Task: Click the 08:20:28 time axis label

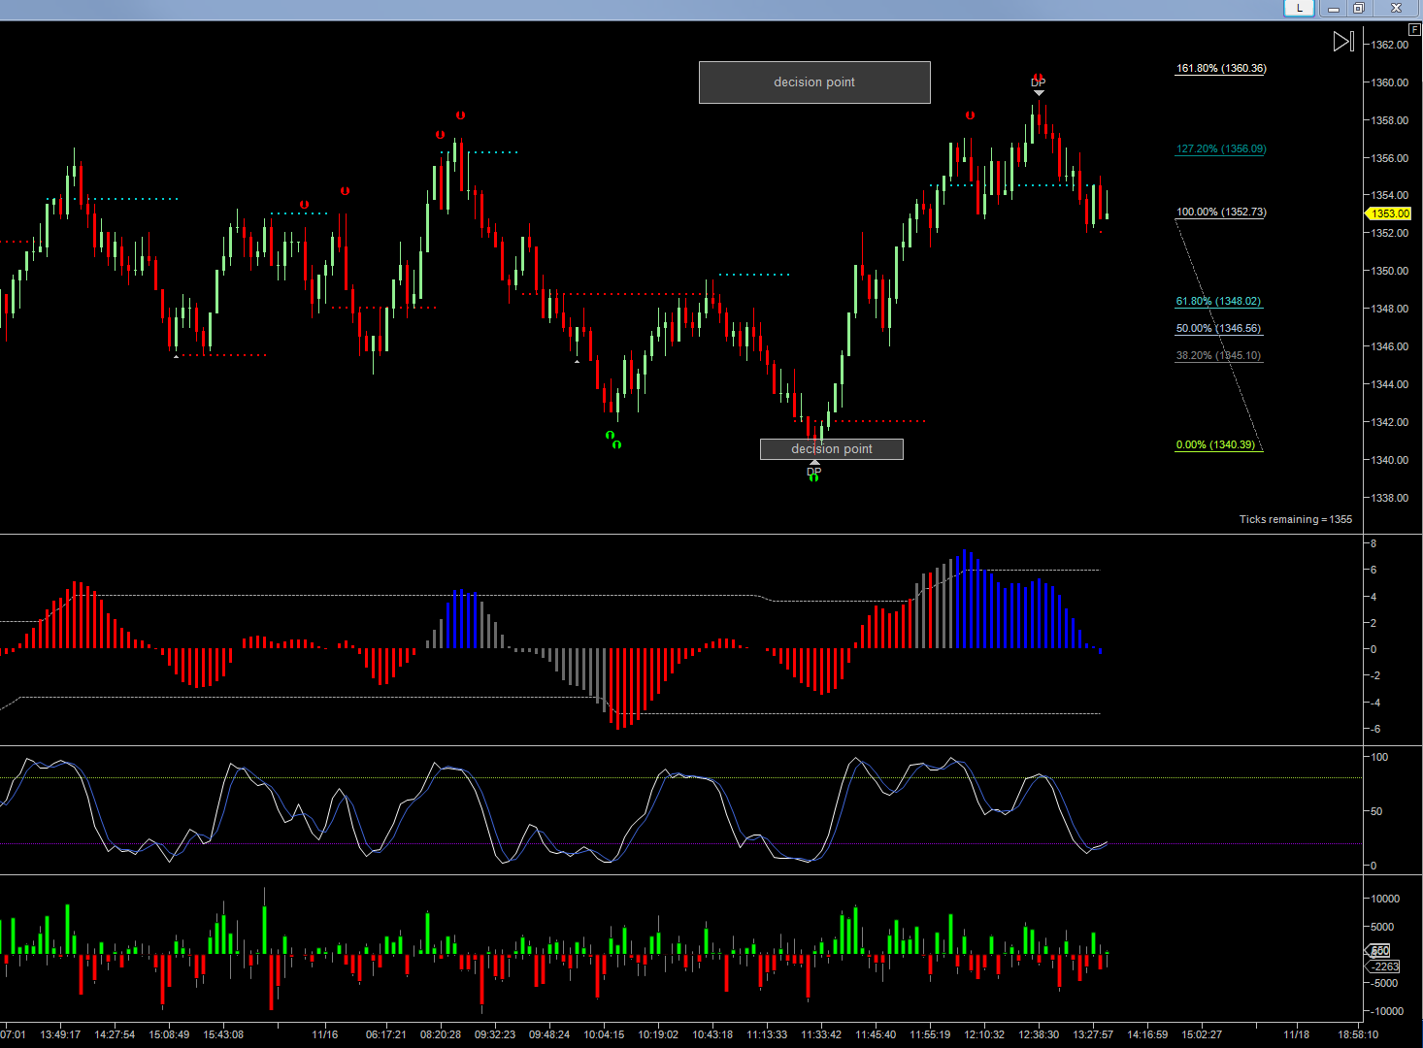Action: 441,1034
